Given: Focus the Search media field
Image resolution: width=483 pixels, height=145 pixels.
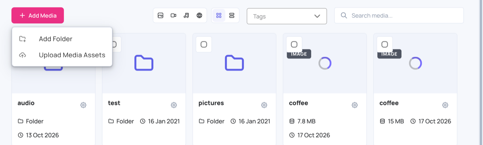Looking at the screenshot, I should click(x=399, y=16).
